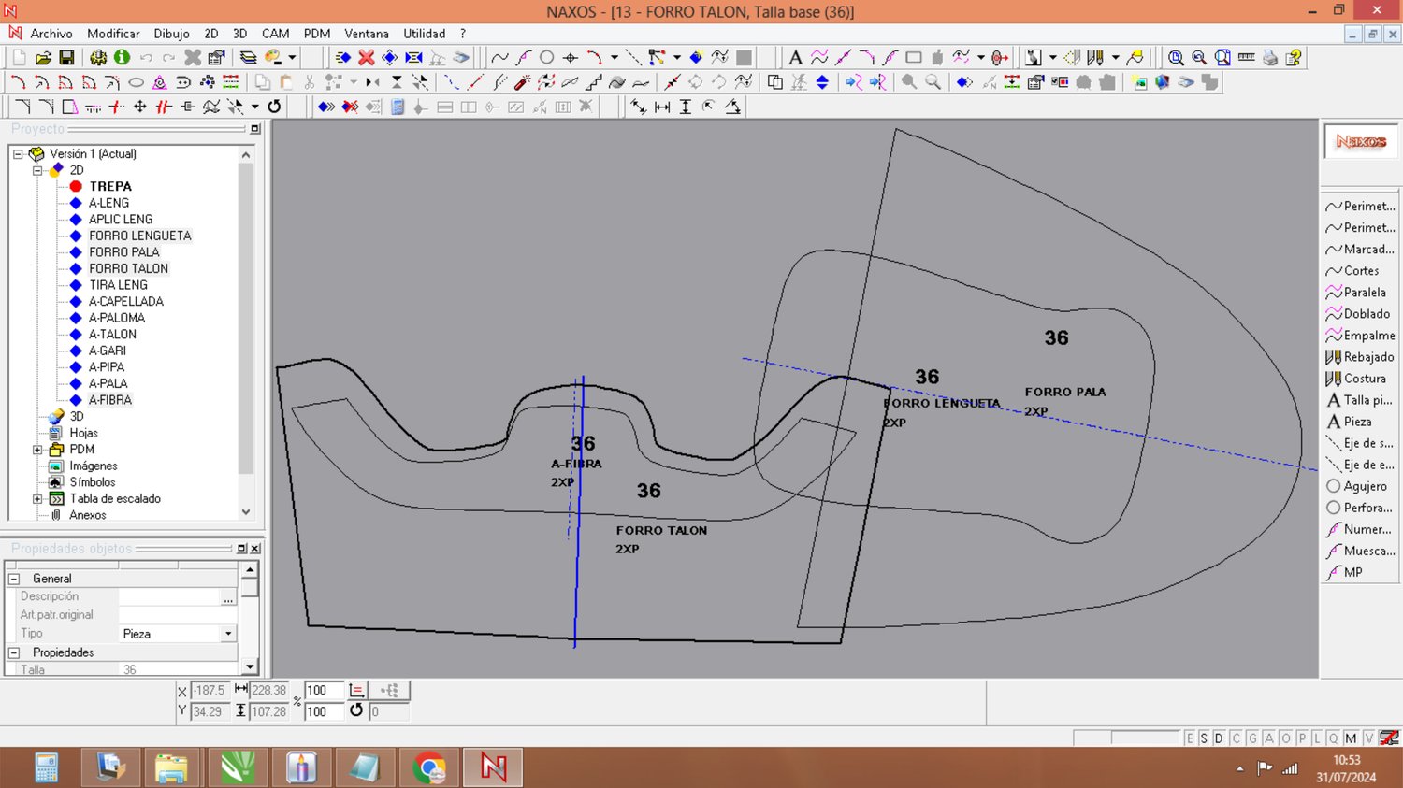Image resolution: width=1403 pixels, height=788 pixels.
Task: Open the Modificar menu
Action: tap(113, 34)
